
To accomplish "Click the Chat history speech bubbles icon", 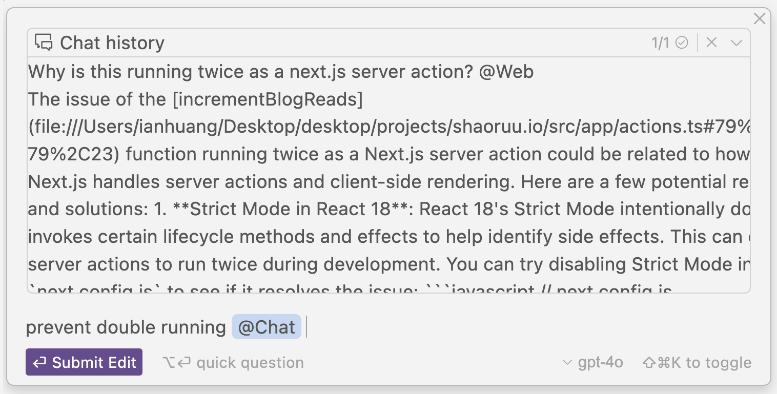I will (x=44, y=43).
